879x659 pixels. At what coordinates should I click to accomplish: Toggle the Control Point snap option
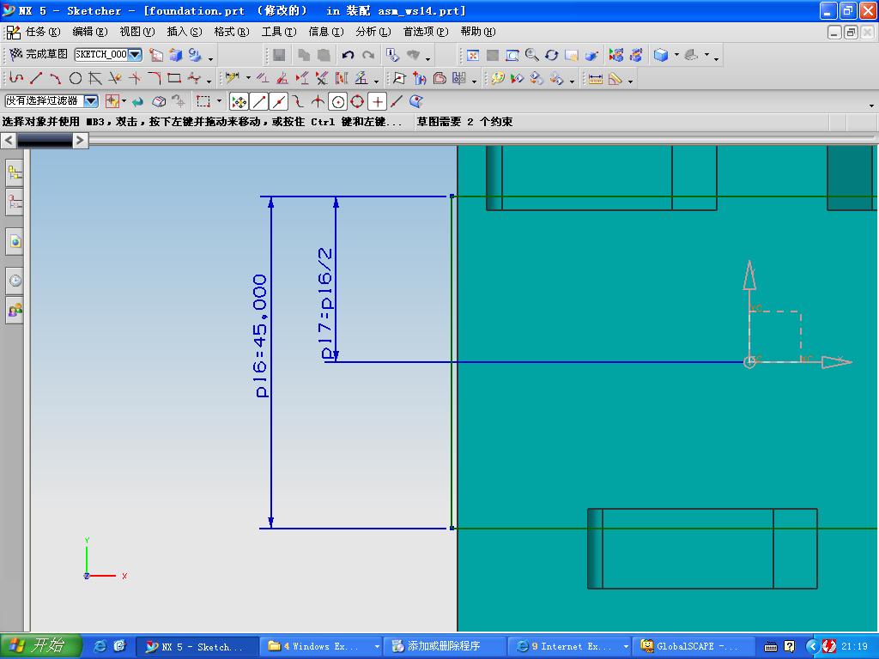click(x=298, y=101)
